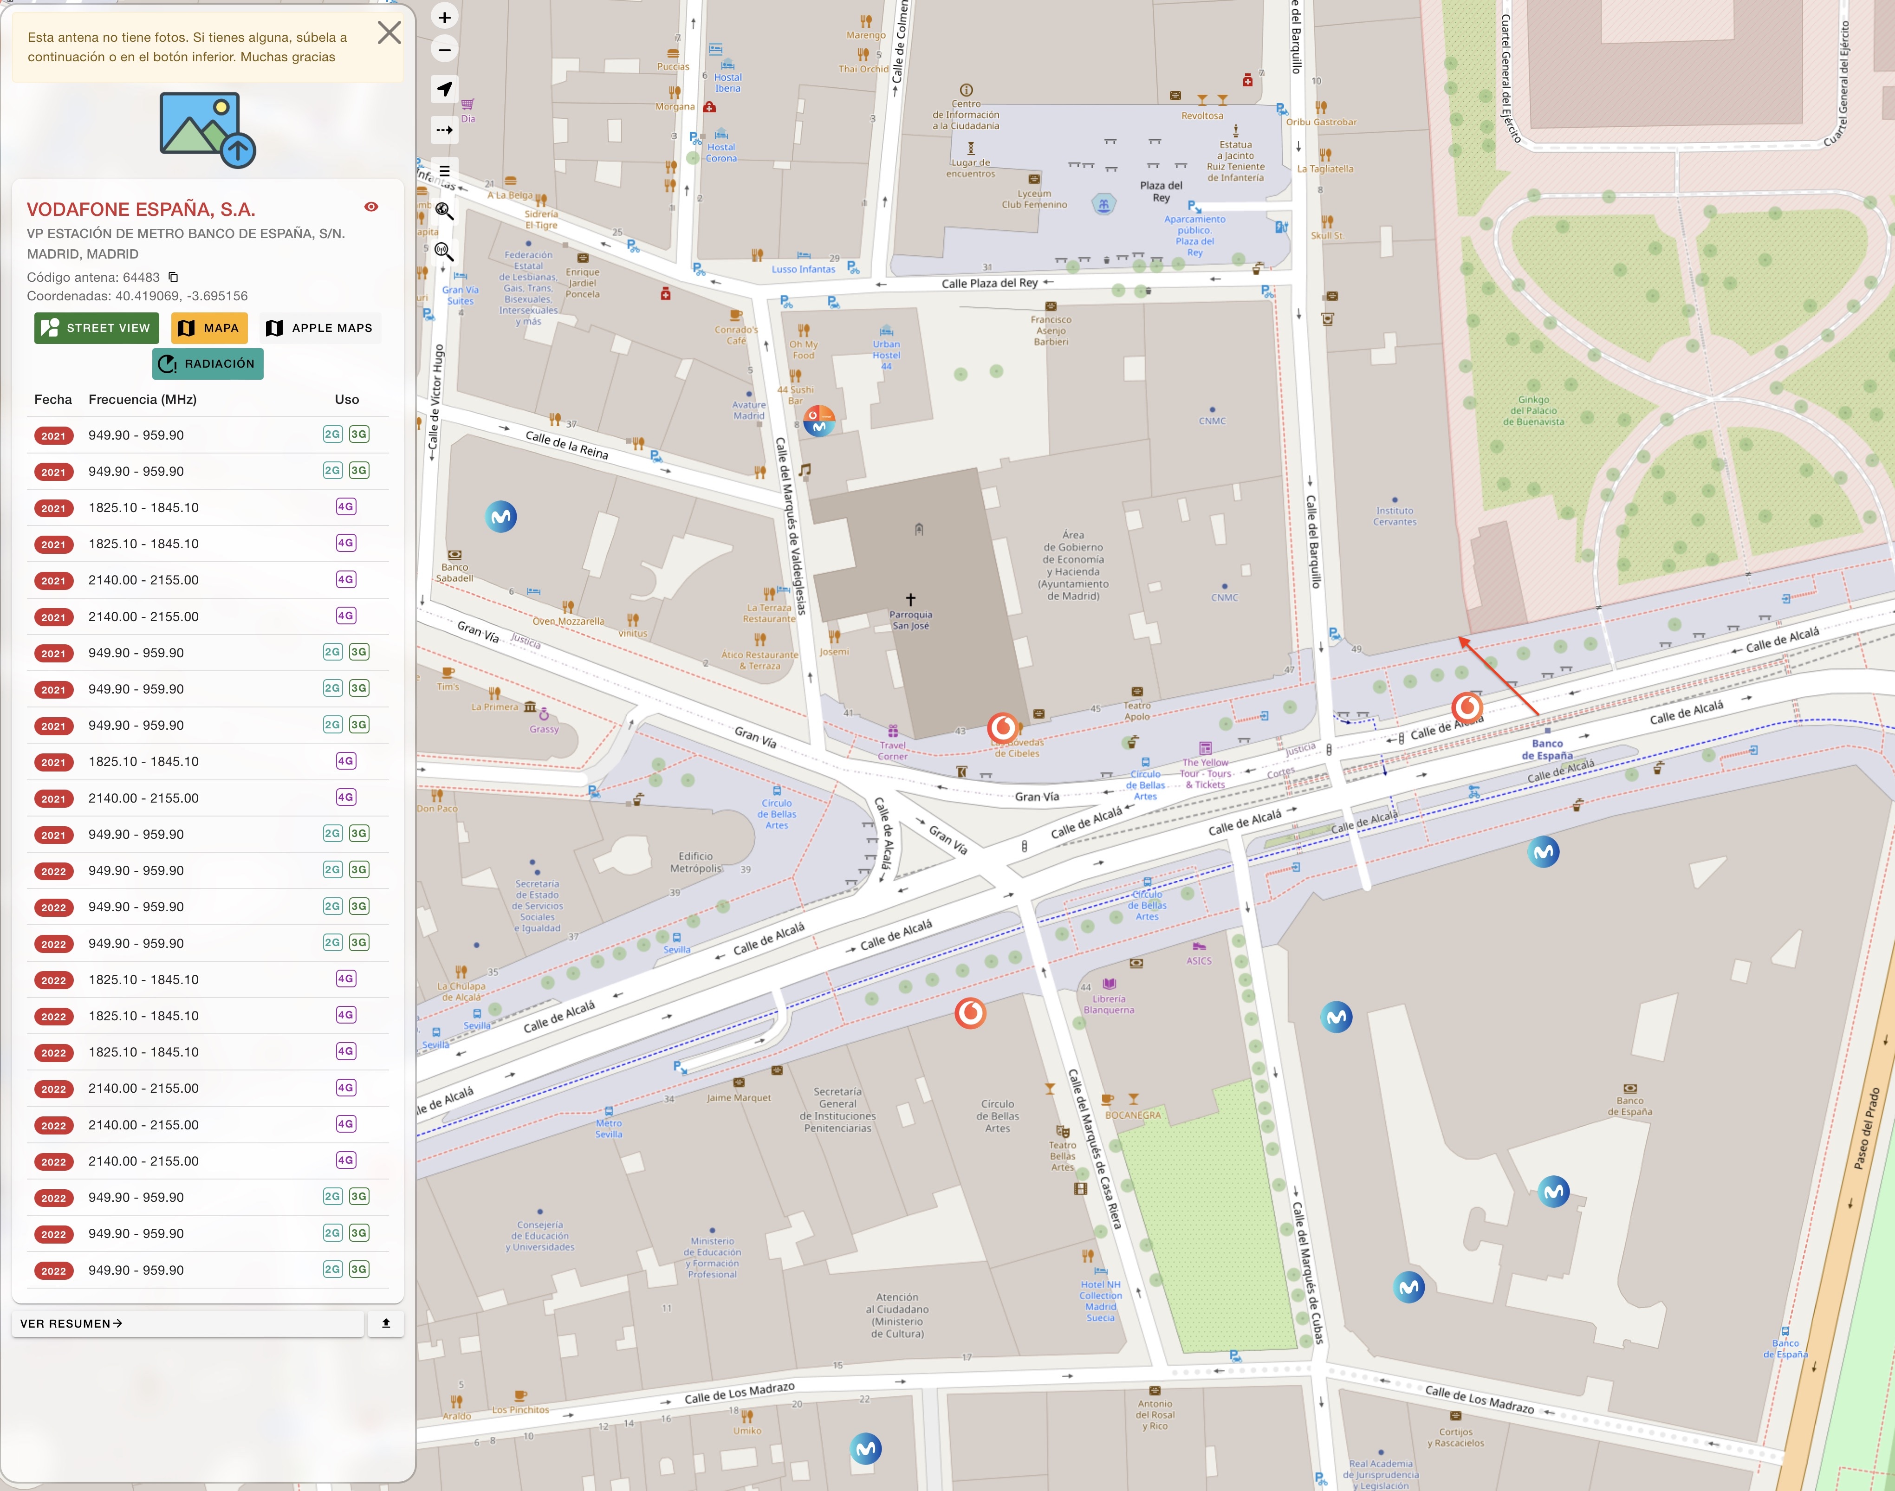The image size is (1895, 1491).
Task: Select Movistar marker on Calle de Los Madrazo
Action: click(x=866, y=1449)
